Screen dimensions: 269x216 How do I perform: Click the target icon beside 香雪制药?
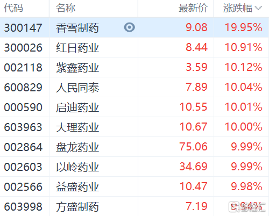pyautogui.click(x=129, y=27)
